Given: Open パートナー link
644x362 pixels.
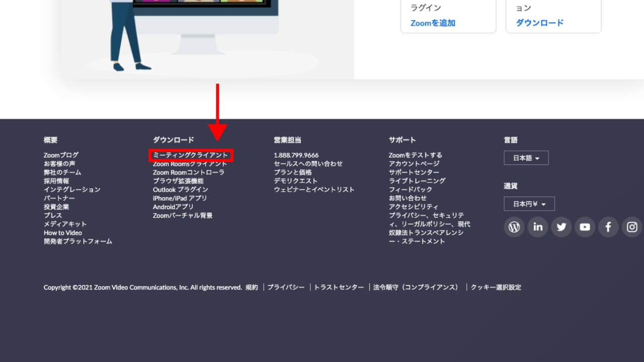Looking at the screenshot, I should (x=59, y=198).
